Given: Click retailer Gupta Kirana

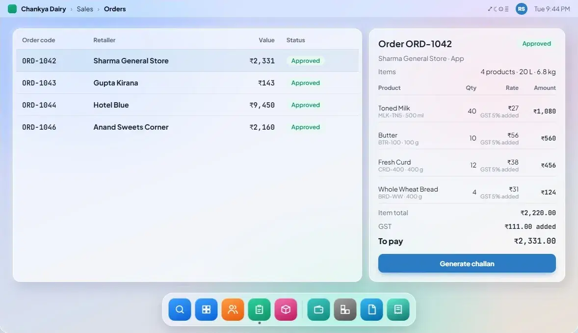Looking at the screenshot, I should click(x=116, y=83).
